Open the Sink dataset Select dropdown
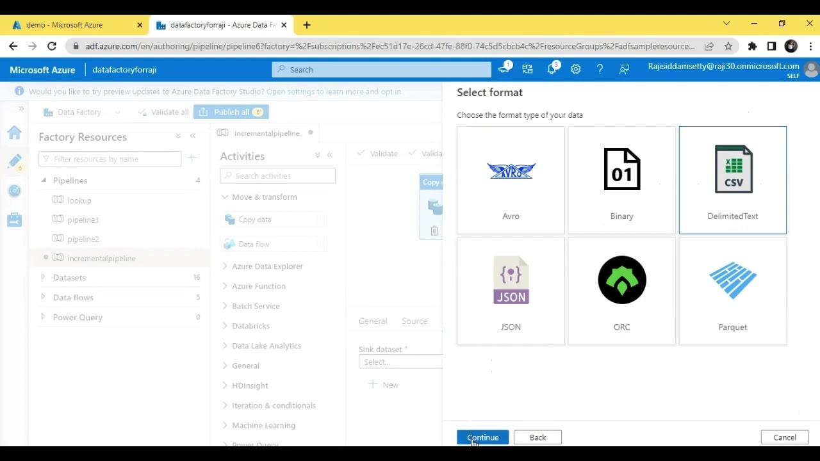The height and width of the screenshot is (461, 820). 400,362
